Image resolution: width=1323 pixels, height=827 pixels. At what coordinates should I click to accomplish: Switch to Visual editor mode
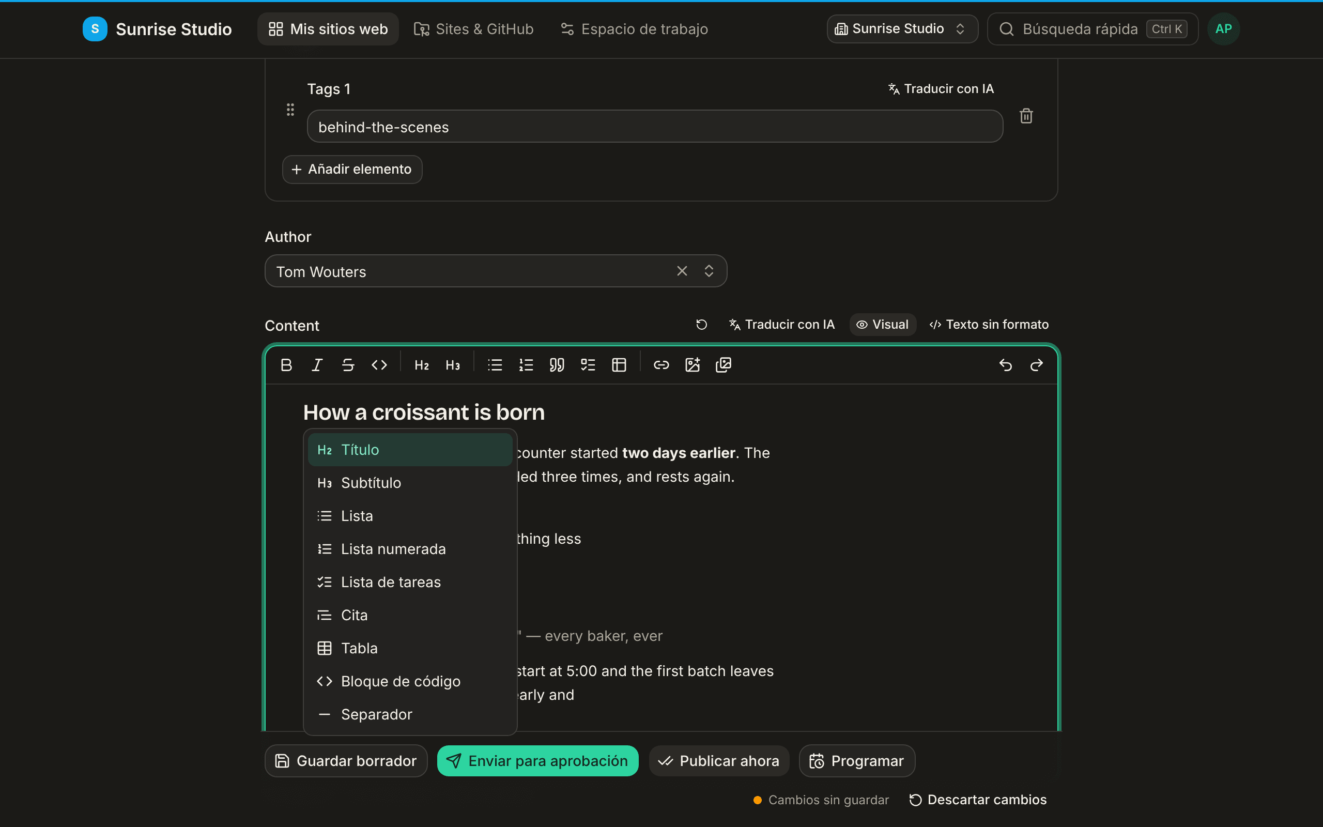click(x=882, y=325)
